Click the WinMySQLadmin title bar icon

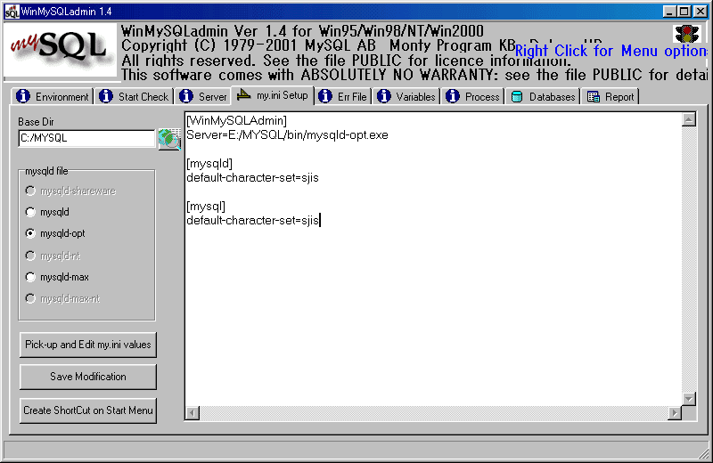click(x=12, y=12)
